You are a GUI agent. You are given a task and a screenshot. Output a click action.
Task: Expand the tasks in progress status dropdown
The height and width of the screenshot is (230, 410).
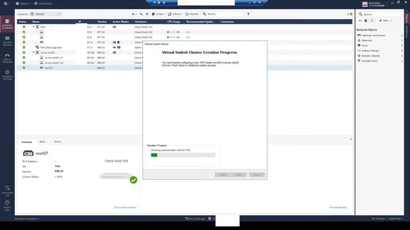pyautogui.click(x=27, y=218)
